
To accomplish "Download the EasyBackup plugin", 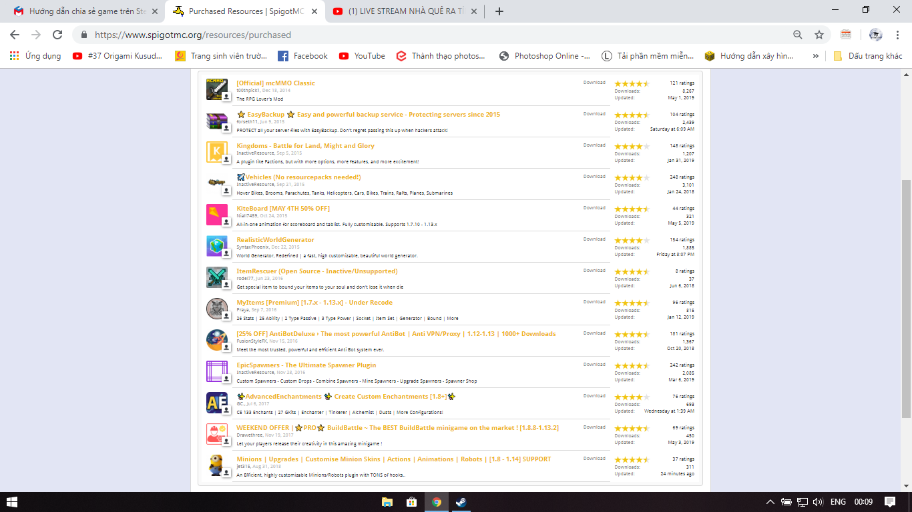I will (x=594, y=113).
